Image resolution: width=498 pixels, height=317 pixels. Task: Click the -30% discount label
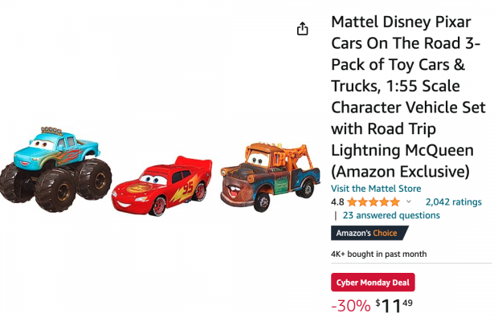[351, 306]
